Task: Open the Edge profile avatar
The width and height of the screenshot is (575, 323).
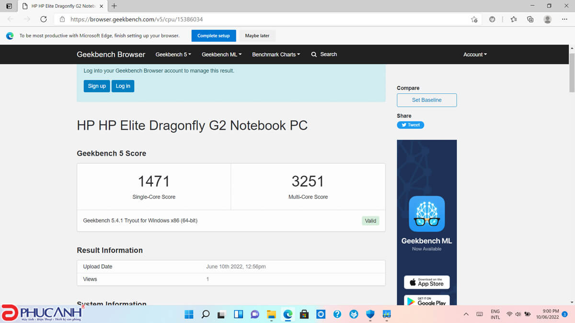Action: 548,20
